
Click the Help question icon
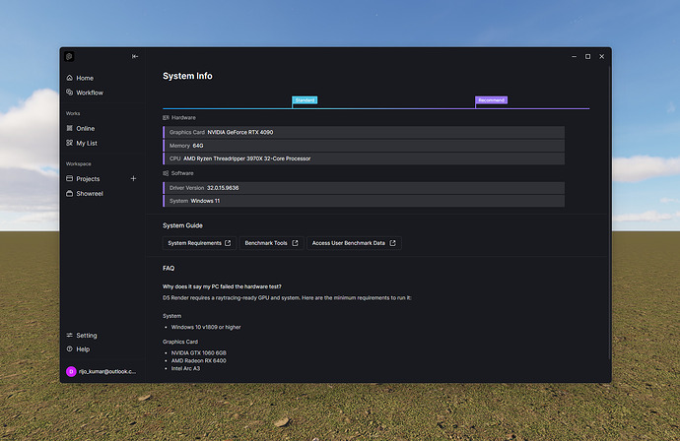pyautogui.click(x=69, y=348)
